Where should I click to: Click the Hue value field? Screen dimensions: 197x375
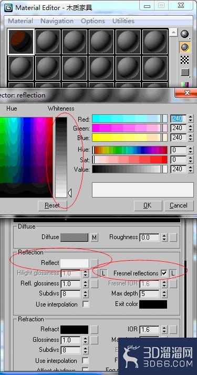click(x=179, y=150)
